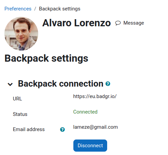Click the Backpack settings breadcrumb text
Image resolution: width=168 pixels, height=155 pixels.
pyautogui.click(x=59, y=9)
